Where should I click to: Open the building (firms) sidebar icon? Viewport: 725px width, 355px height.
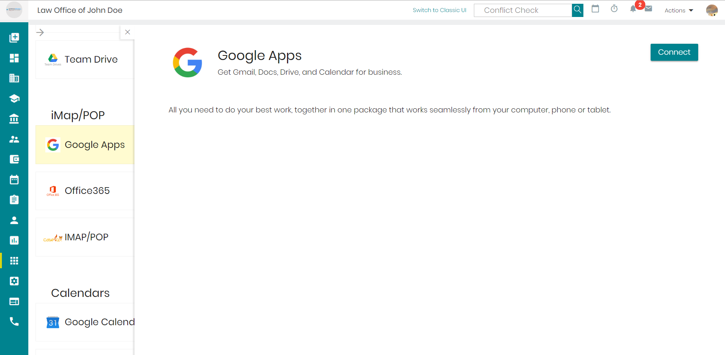(x=14, y=78)
